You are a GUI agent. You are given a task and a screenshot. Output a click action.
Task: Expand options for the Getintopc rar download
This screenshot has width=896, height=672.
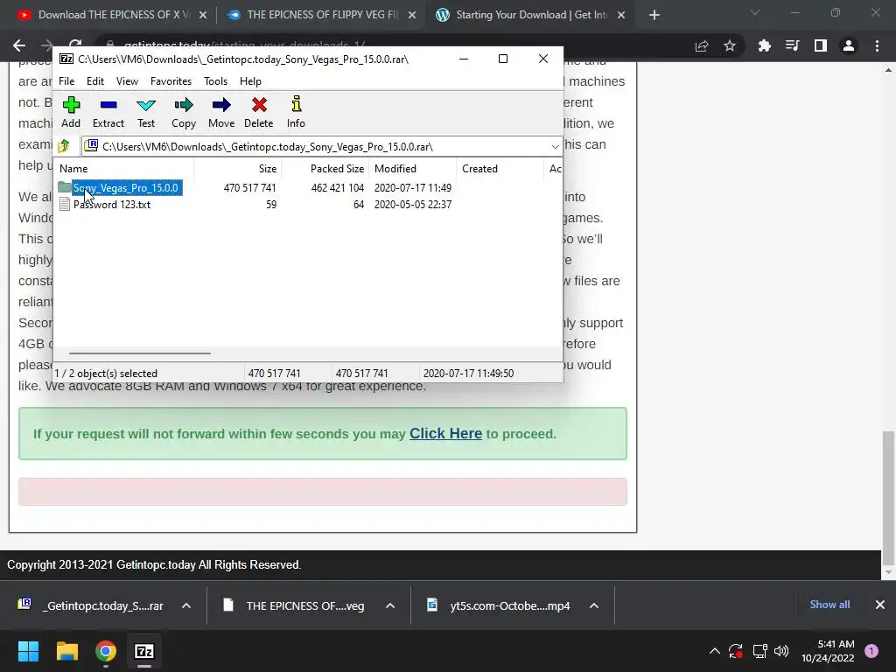point(186,605)
